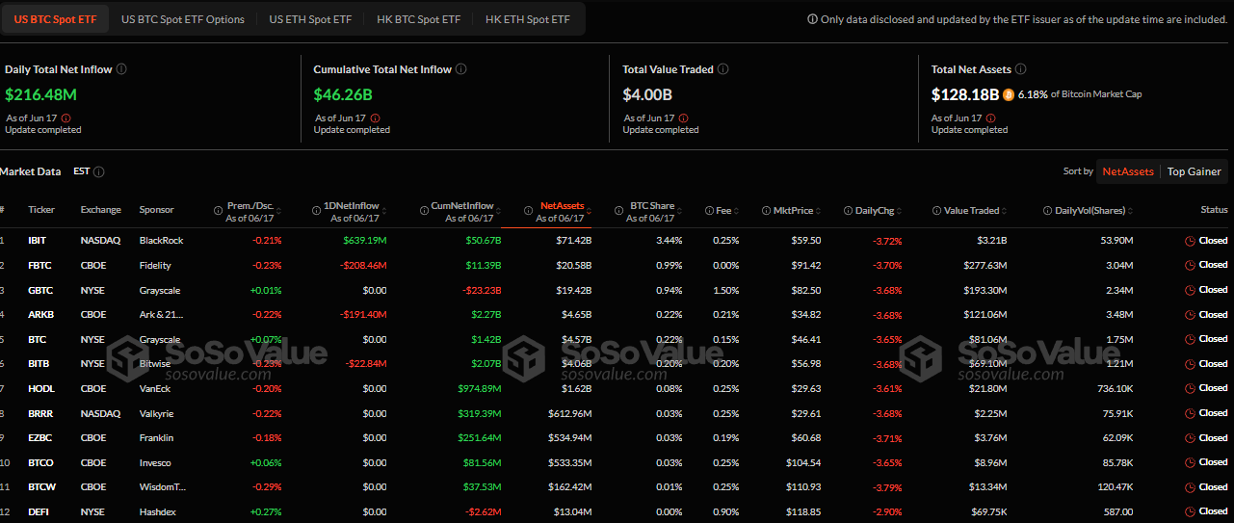1234x523 pixels.
Task: Click the $4.00B total value traded figure
Action: pos(647,94)
